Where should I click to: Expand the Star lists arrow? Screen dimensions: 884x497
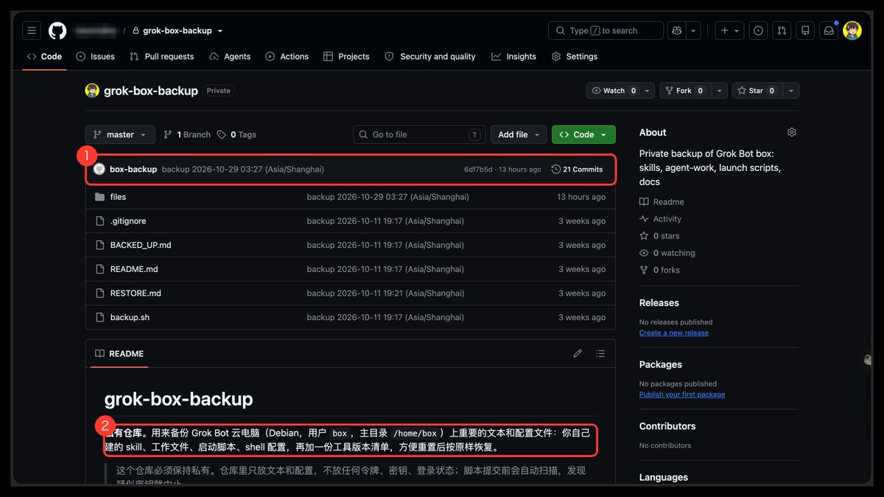click(790, 91)
